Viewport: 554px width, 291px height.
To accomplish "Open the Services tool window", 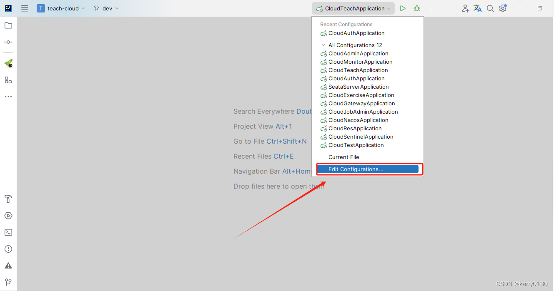I will click(8, 216).
